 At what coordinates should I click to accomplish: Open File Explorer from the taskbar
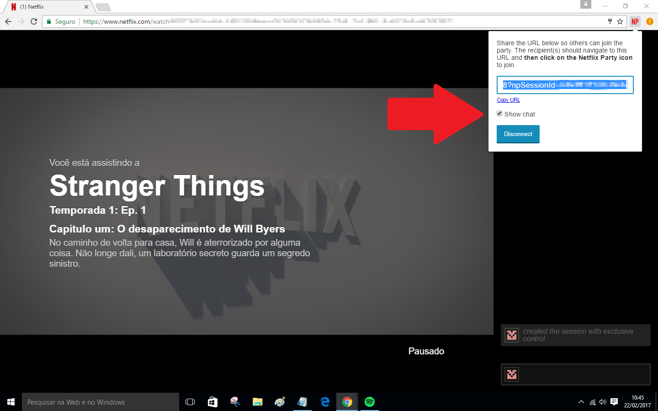pos(257,402)
